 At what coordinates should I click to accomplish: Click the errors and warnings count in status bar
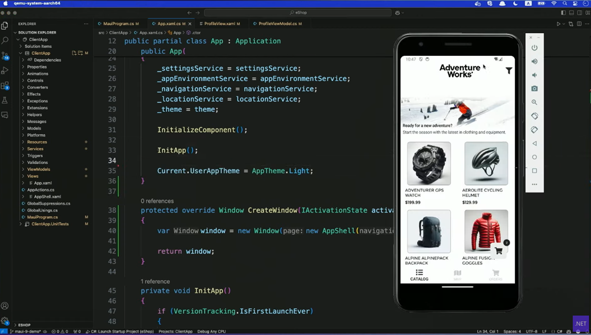click(60, 332)
